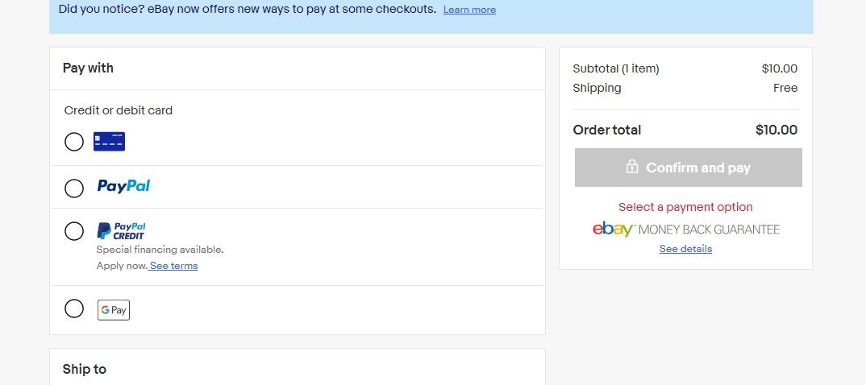Open See details for money back guarantee
The height and width of the screenshot is (385, 866).
click(685, 249)
